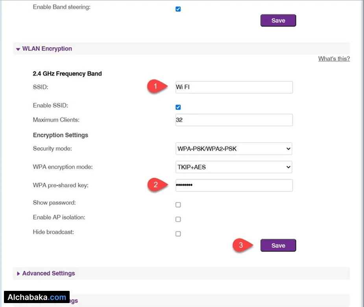This screenshot has height=307, width=364.
Task: Expand the Advanced Settings section
Action: pyautogui.click(x=45, y=273)
